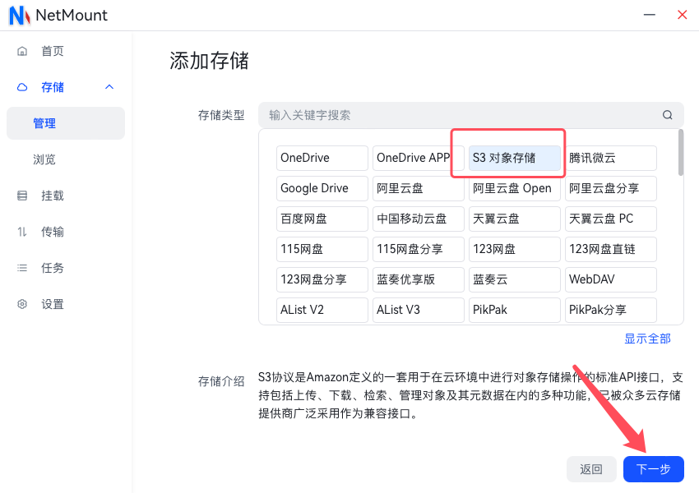This screenshot has width=699, height=493.
Task: Select AList V2 storage type
Action: pos(322,310)
